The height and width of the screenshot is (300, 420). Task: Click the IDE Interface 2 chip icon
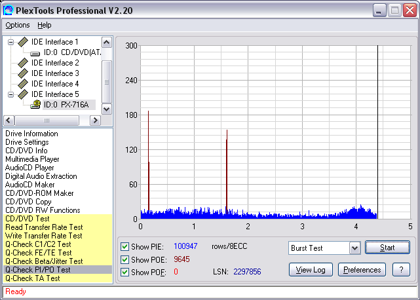click(23, 63)
